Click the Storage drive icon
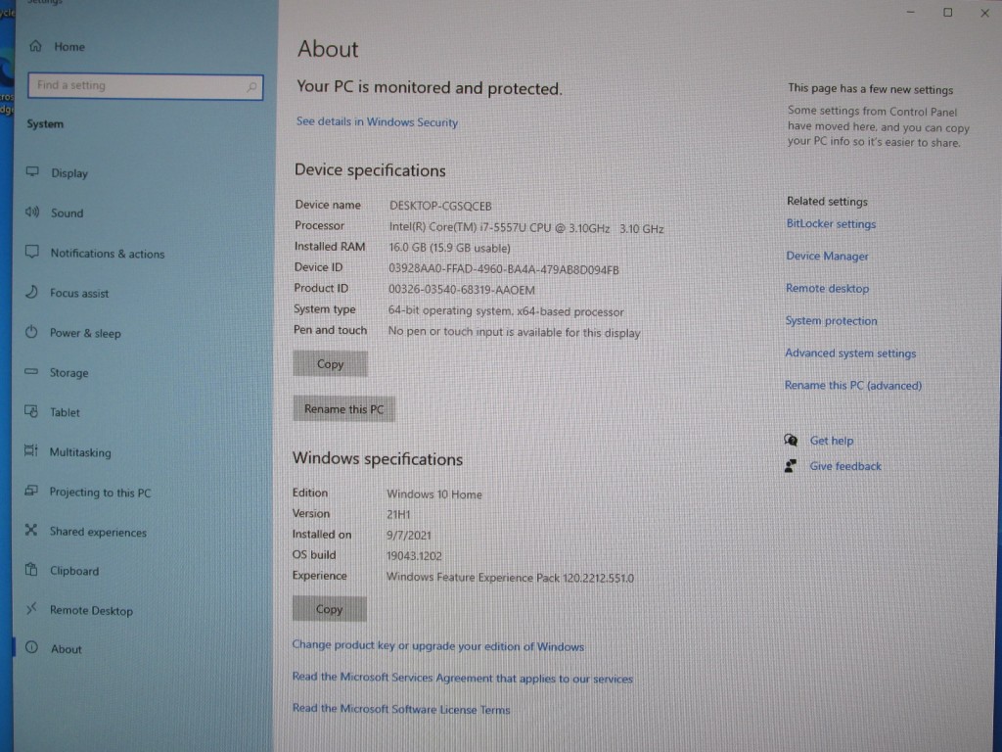This screenshot has height=752, width=1002. [x=31, y=371]
